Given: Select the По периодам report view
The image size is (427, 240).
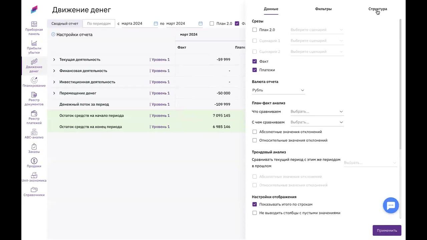Looking at the screenshot, I should click(x=99, y=24).
